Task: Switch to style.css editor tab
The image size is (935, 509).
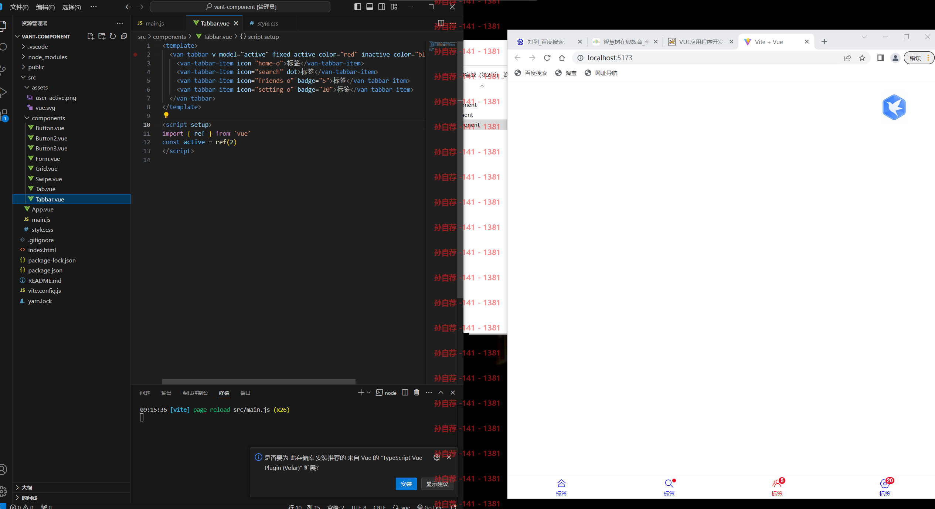Action: click(268, 23)
